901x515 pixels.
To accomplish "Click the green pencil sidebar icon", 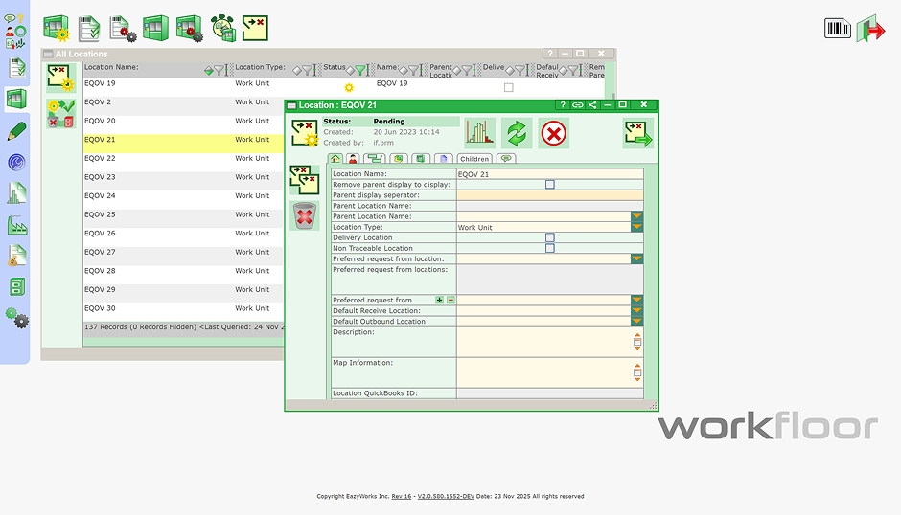I will point(16,131).
